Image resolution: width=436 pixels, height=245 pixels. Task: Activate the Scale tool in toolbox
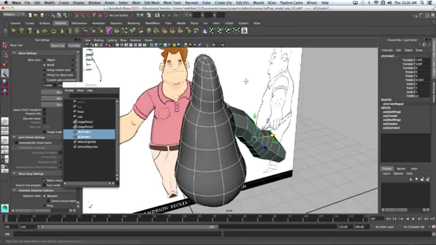(5, 92)
